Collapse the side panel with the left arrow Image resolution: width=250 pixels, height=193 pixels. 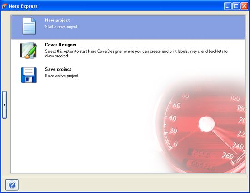pos(5,105)
